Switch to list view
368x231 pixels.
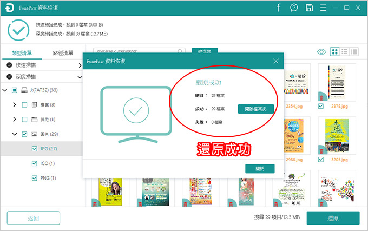(344, 51)
